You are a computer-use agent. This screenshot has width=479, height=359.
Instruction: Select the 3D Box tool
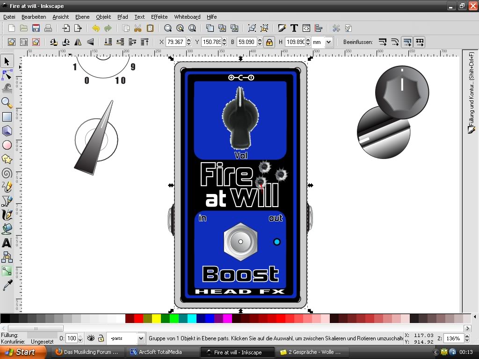(7, 131)
